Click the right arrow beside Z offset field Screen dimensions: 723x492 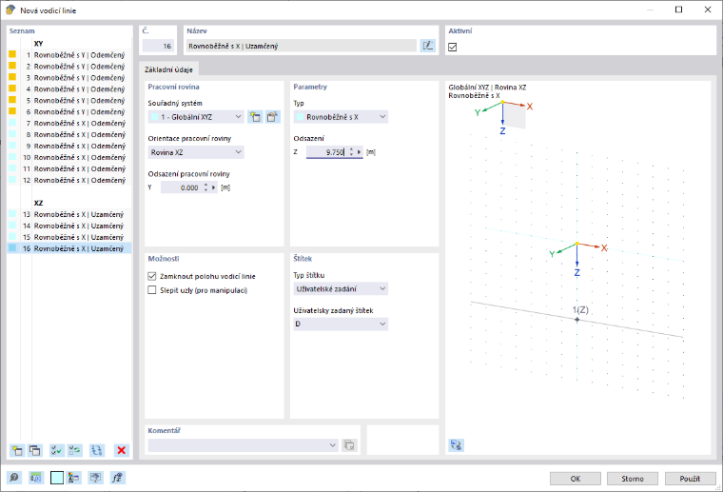(x=360, y=152)
